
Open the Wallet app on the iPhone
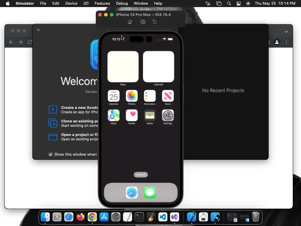pos(150,115)
